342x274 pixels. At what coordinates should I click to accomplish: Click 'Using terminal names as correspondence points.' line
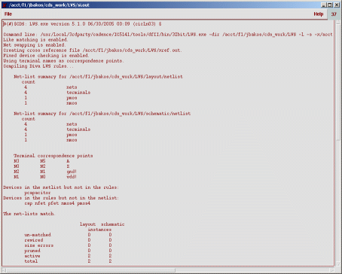[x=63, y=61]
